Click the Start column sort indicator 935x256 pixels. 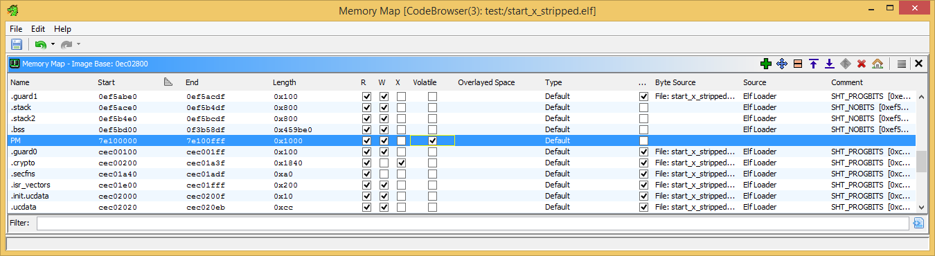(168, 82)
